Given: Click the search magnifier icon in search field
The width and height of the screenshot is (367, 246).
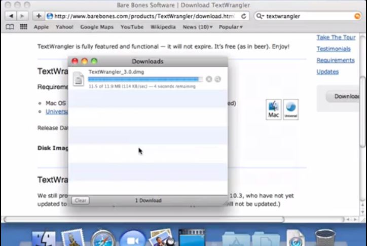Looking at the screenshot, I should point(260,16).
